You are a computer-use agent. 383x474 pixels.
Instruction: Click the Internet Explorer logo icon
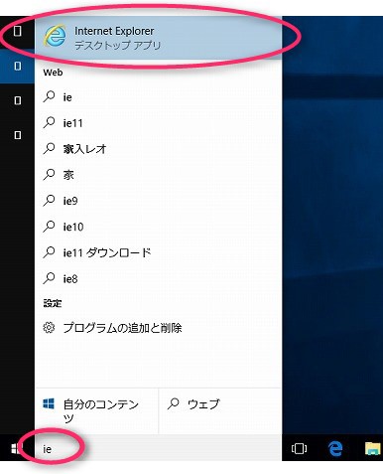coord(55,36)
